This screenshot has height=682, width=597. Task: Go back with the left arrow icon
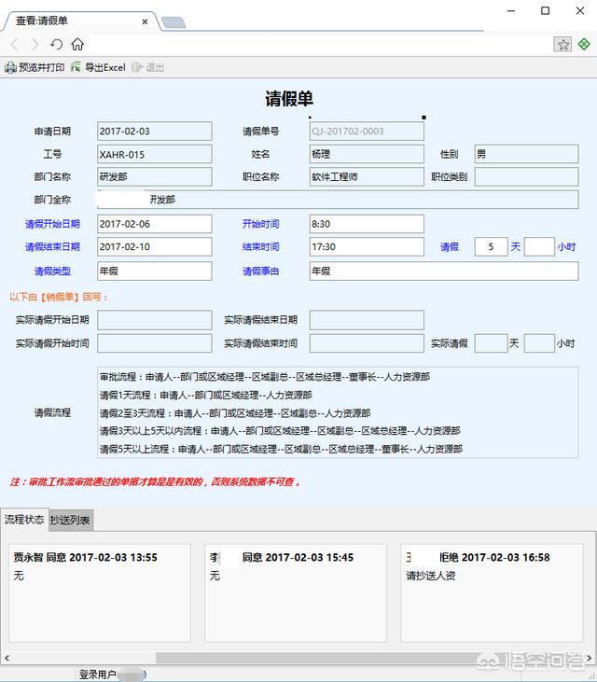(15, 45)
